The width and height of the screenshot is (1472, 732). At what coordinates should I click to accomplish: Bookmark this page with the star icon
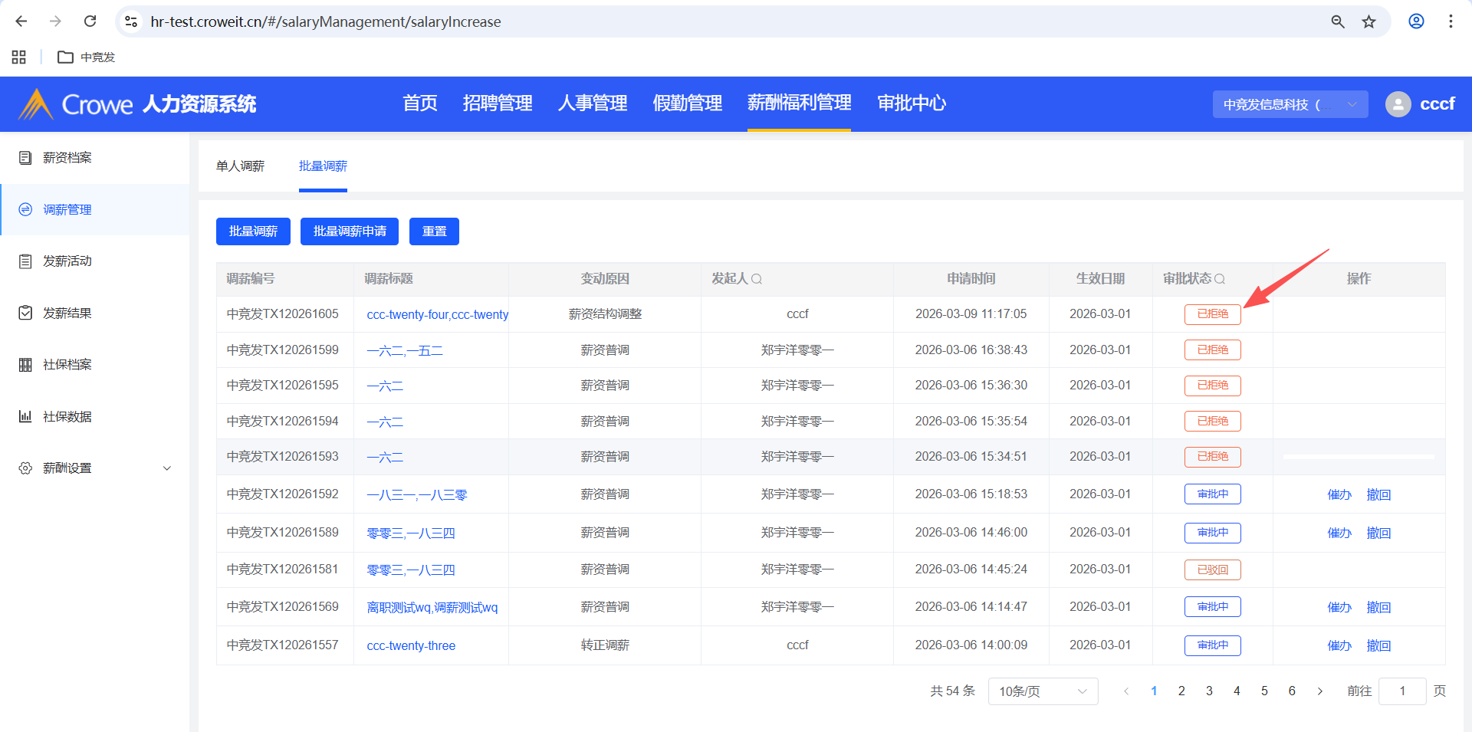(1368, 21)
